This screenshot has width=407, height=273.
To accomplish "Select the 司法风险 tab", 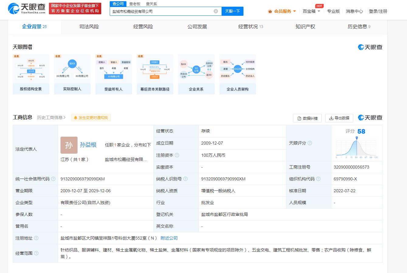I will pos(89,27).
